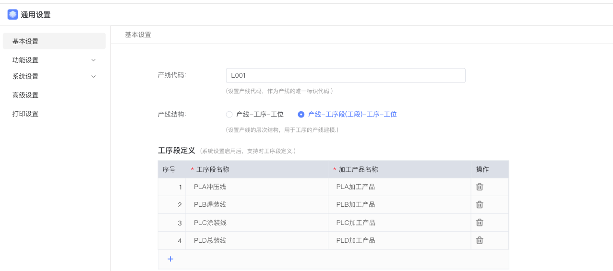Click the 工序段名称 column header

click(213, 169)
